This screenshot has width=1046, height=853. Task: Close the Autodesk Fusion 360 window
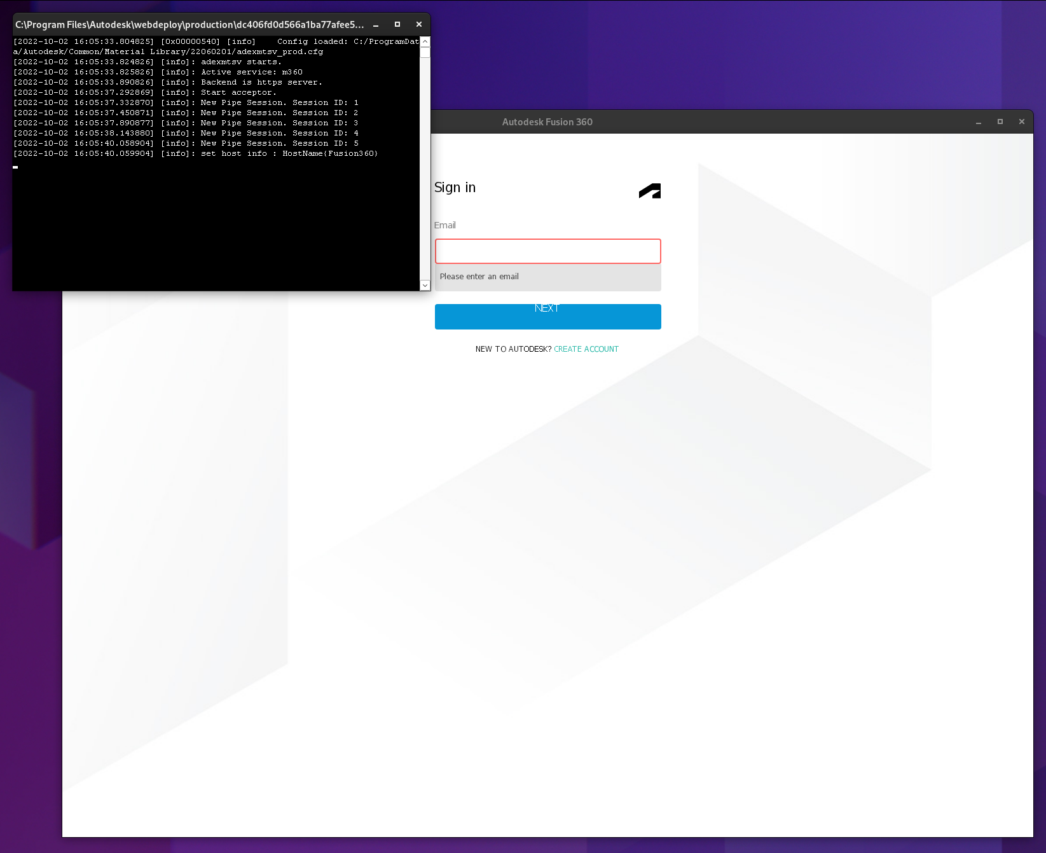(x=1022, y=121)
